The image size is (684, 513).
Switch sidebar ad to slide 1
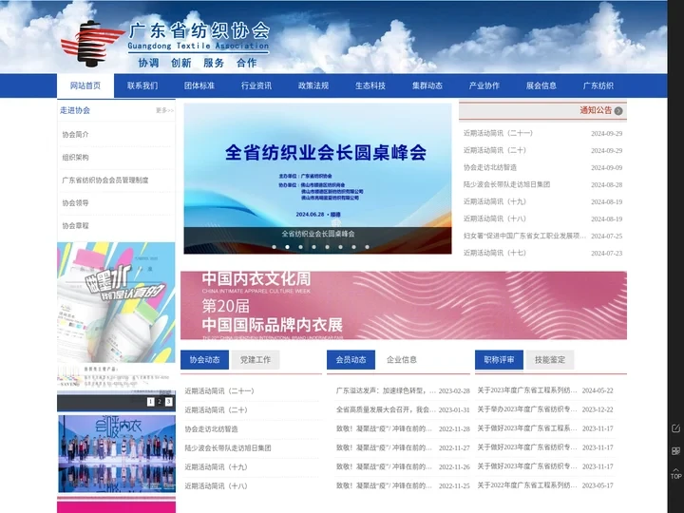click(150, 402)
